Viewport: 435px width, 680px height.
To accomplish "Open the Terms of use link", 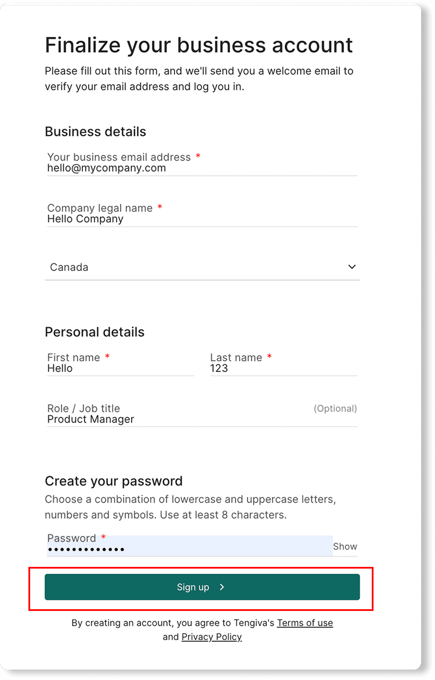I will 304,623.
